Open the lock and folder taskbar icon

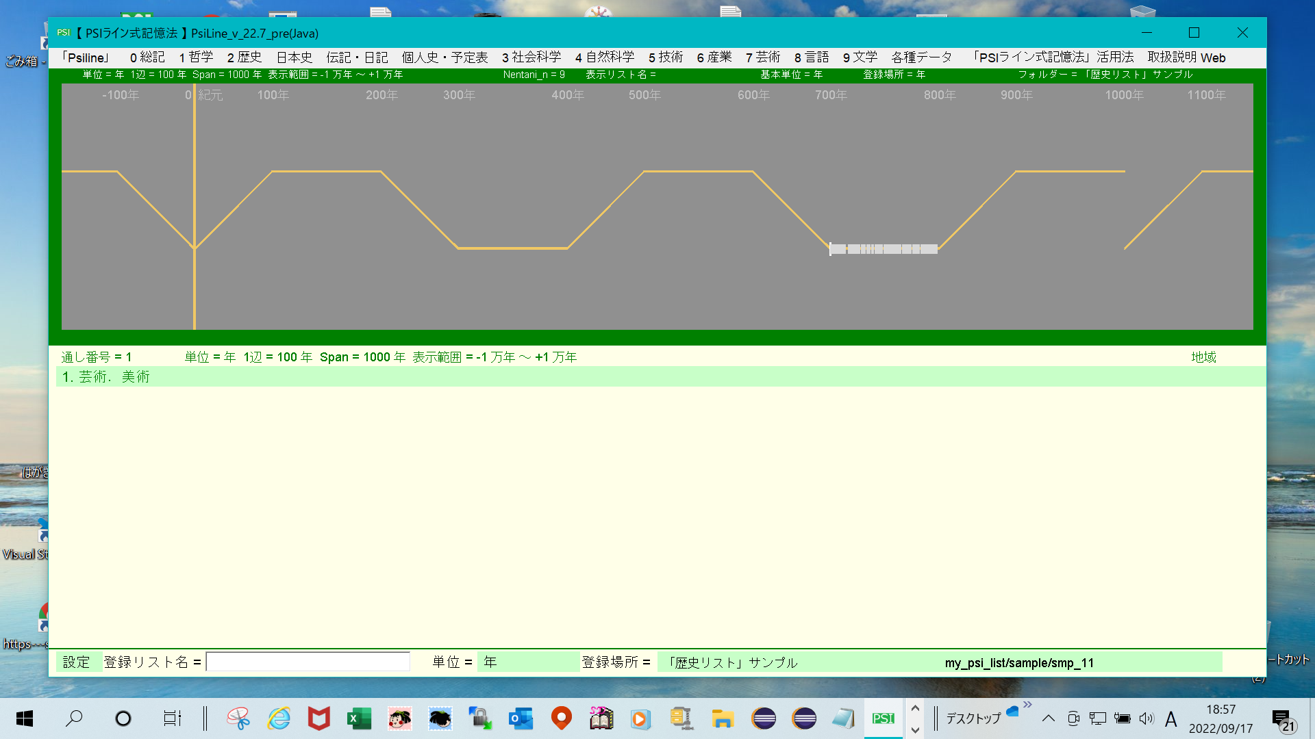click(480, 718)
